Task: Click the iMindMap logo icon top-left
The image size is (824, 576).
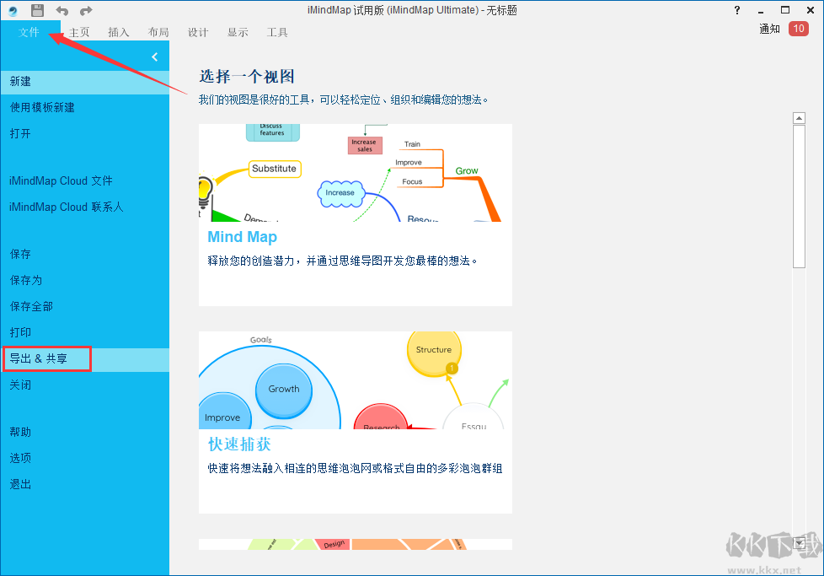Action: pos(12,10)
